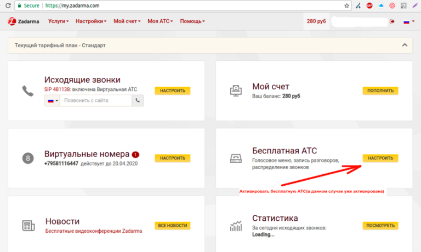Screen dimensions: 421x252
Task: Click the Текущий тарифный план - Стандарт text
Action: click(x=60, y=45)
